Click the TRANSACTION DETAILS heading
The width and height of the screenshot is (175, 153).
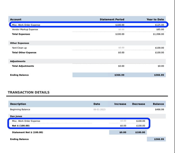(x=28, y=93)
